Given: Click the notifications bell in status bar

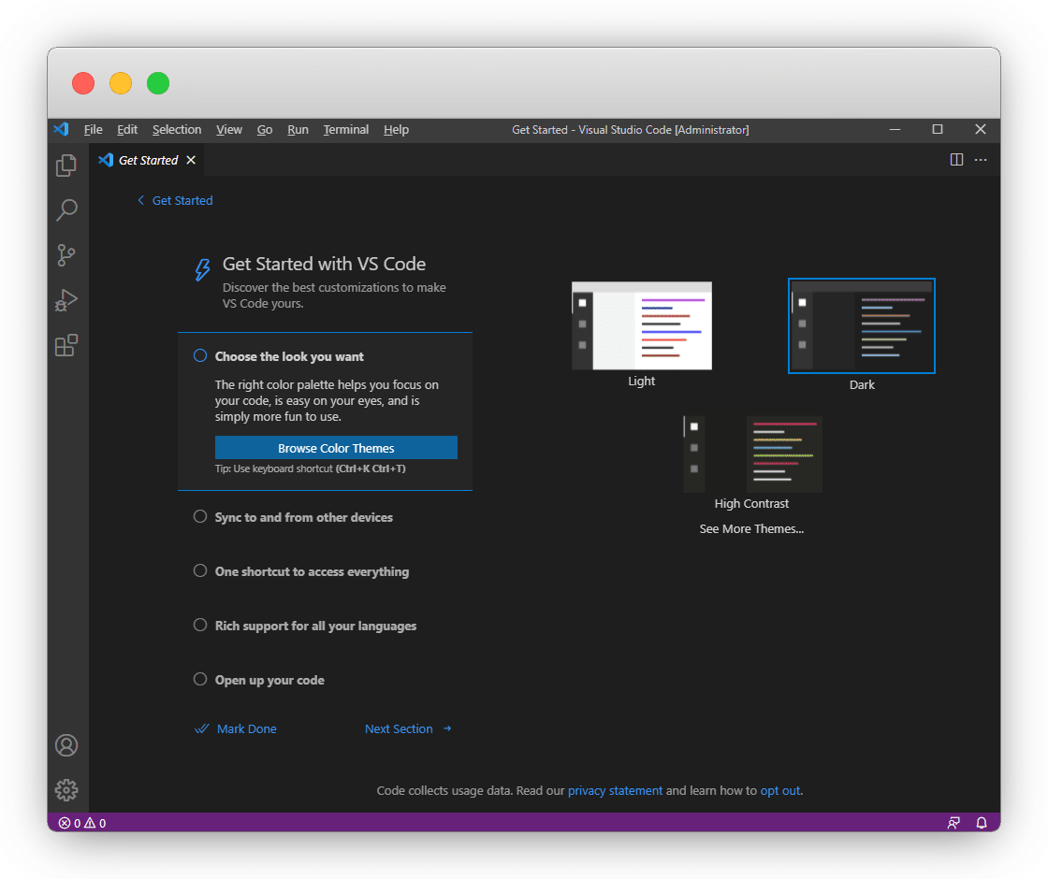Looking at the screenshot, I should click(x=982, y=823).
